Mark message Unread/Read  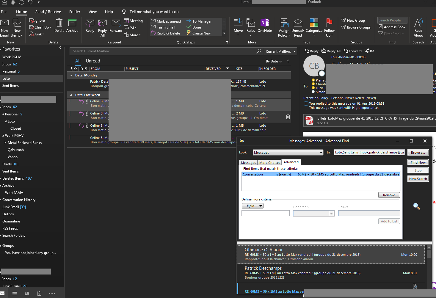[298, 28]
